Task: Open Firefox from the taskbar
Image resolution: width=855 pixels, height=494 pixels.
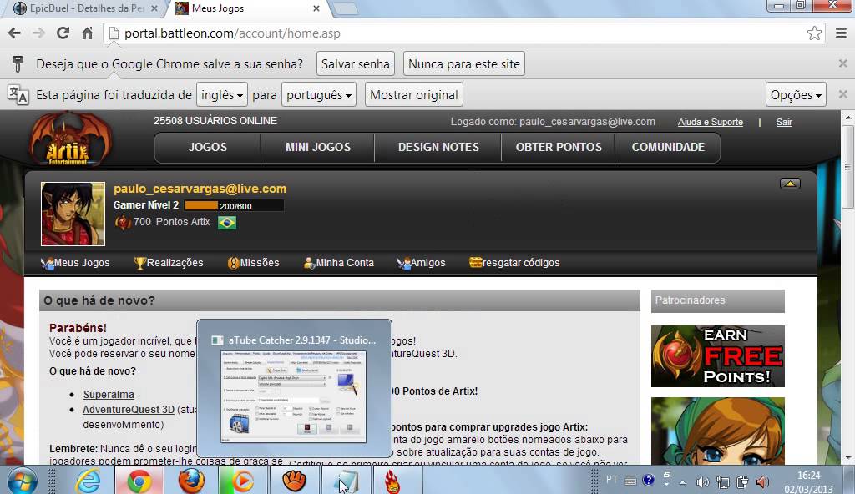Action: coord(191,481)
